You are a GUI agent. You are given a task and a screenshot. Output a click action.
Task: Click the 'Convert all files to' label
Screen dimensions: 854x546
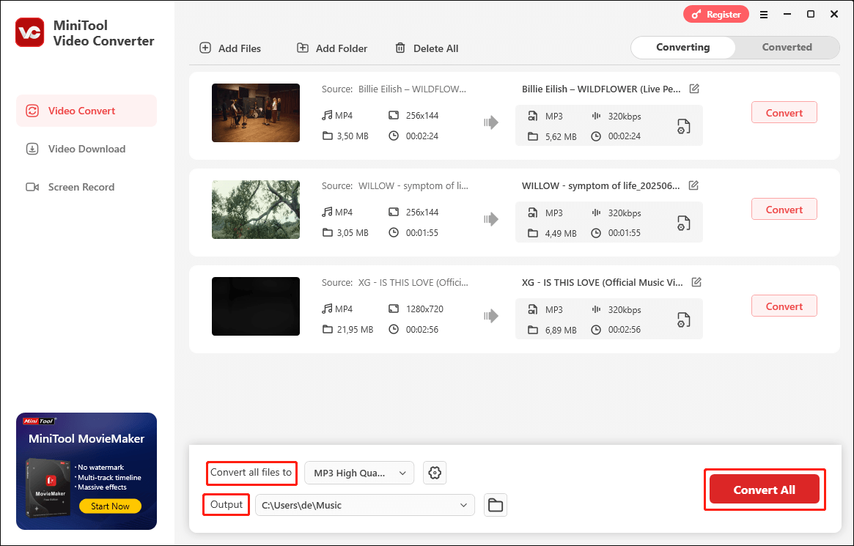(x=251, y=473)
